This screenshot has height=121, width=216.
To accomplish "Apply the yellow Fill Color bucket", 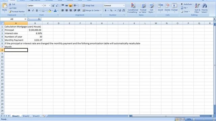I will point(50,10).
